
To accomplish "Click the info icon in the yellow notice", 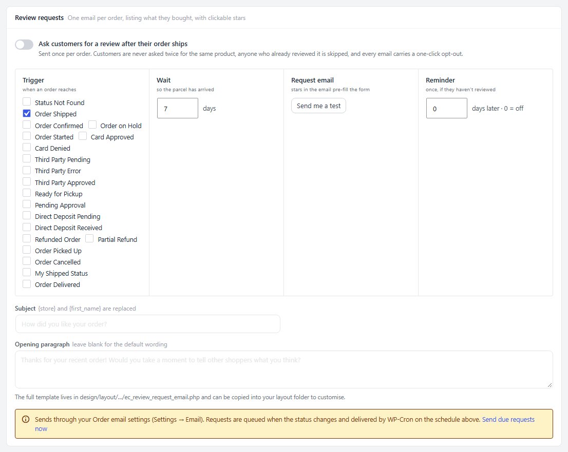I will coord(26,419).
